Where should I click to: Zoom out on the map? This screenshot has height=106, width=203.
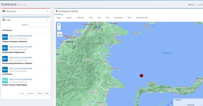[x=59, y=28]
